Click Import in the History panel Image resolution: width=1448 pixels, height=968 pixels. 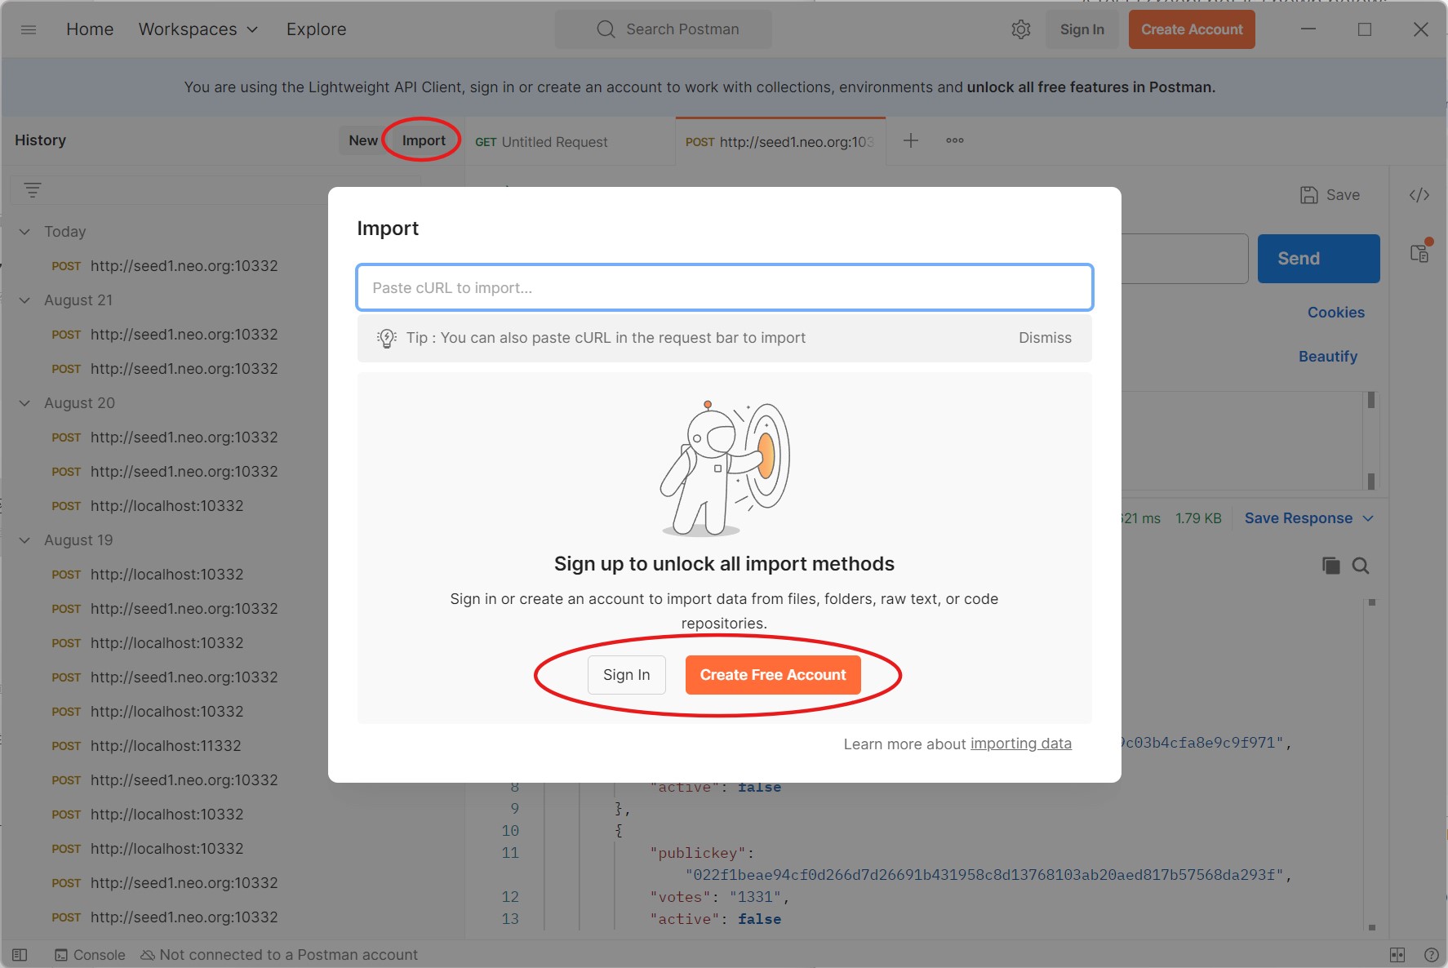[x=424, y=140]
